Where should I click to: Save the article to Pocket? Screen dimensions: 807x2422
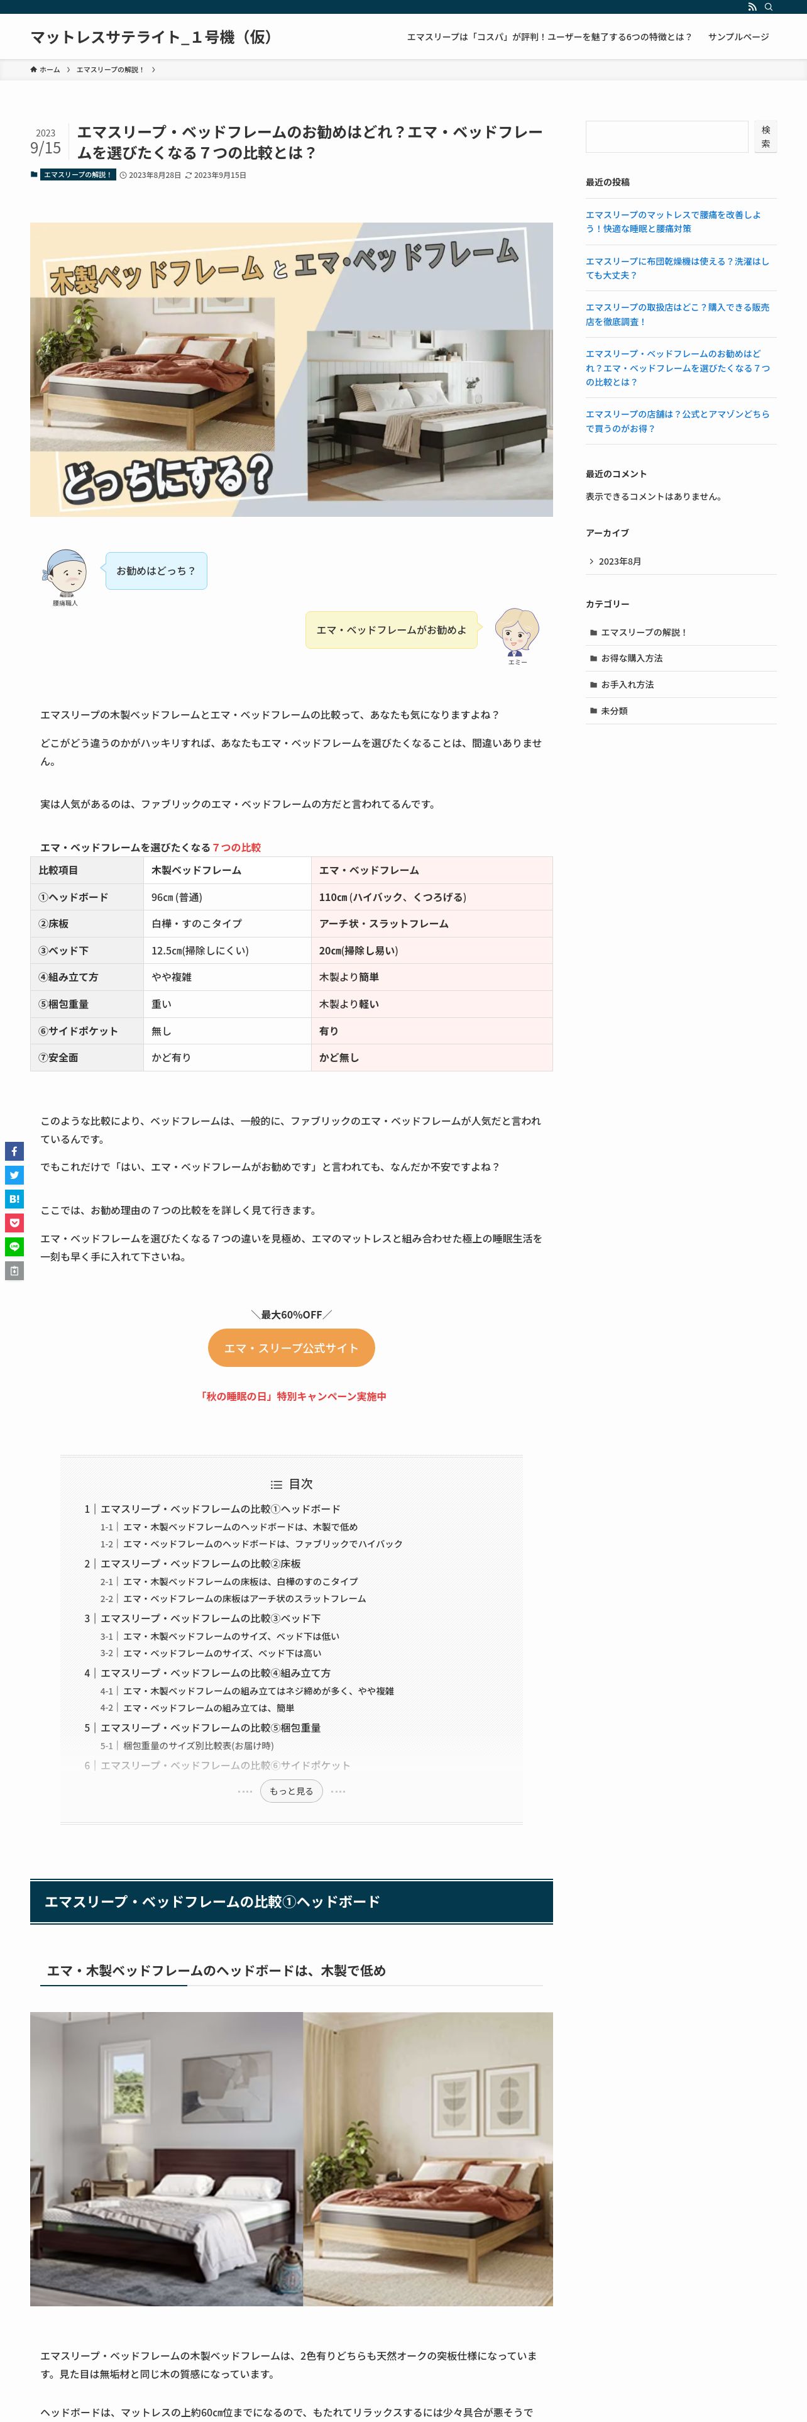point(14,1223)
